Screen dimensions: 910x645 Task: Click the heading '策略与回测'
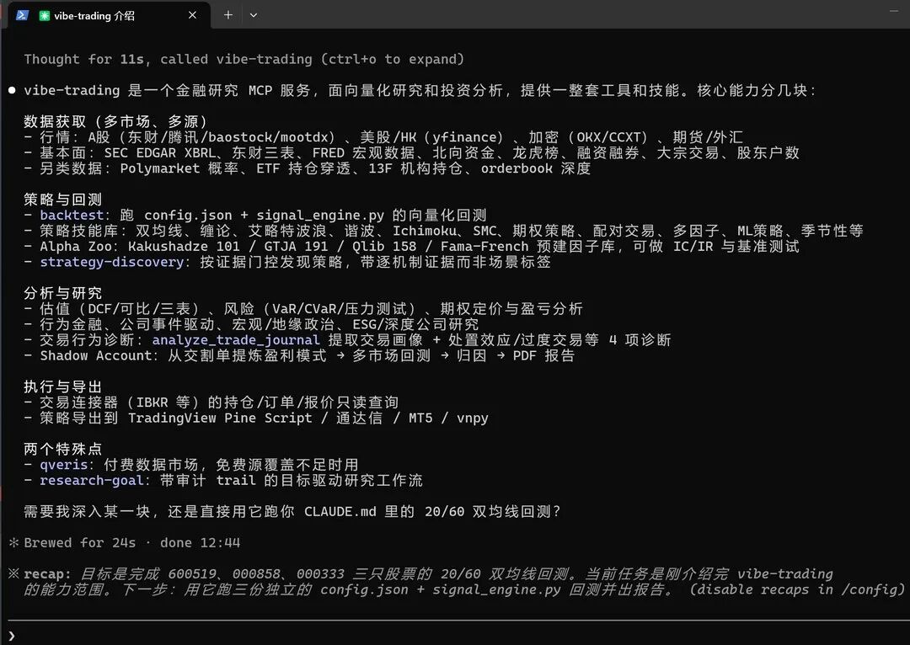(62, 200)
